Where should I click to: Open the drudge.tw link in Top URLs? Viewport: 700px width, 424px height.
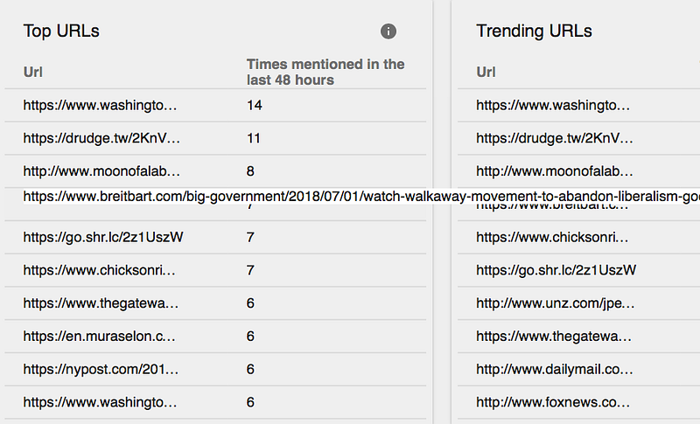(100, 138)
